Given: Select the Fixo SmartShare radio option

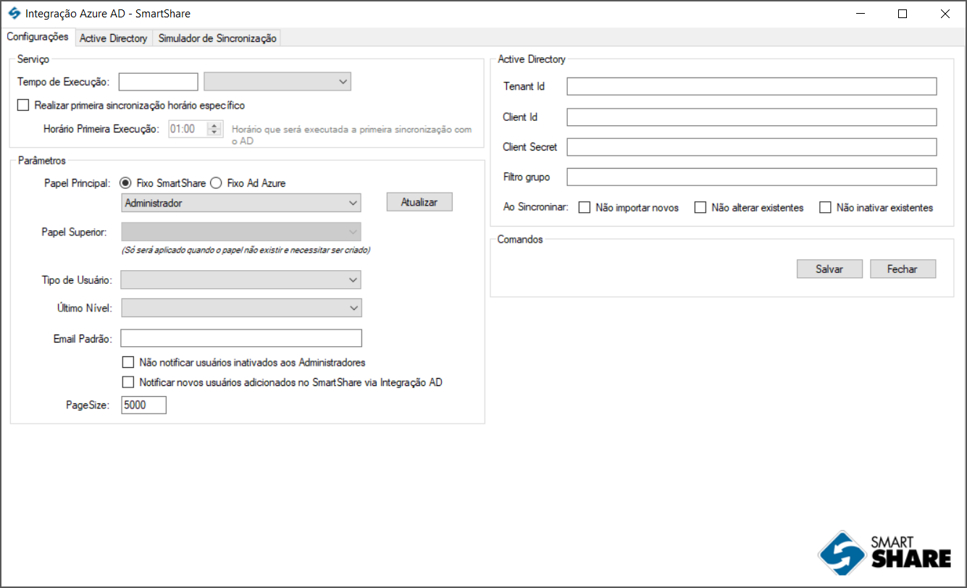Looking at the screenshot, I should click(x=126, y=183).
